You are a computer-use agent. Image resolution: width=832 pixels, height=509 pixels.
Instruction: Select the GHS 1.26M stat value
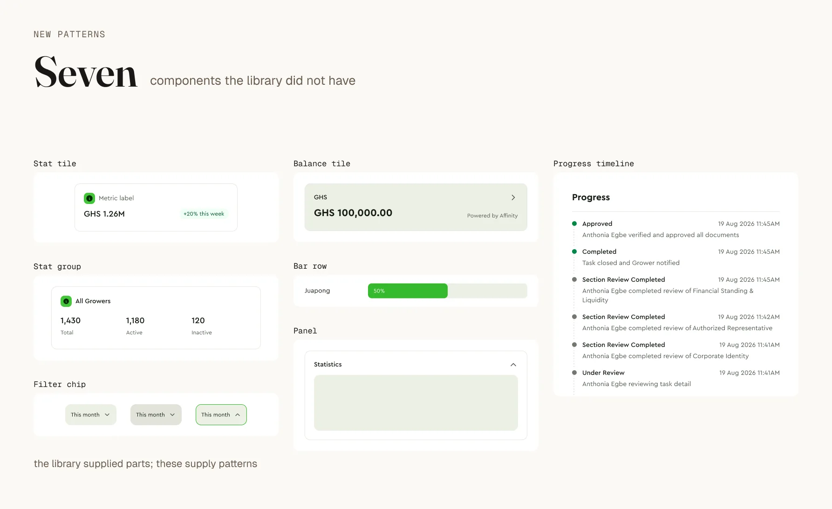point(104,214)
